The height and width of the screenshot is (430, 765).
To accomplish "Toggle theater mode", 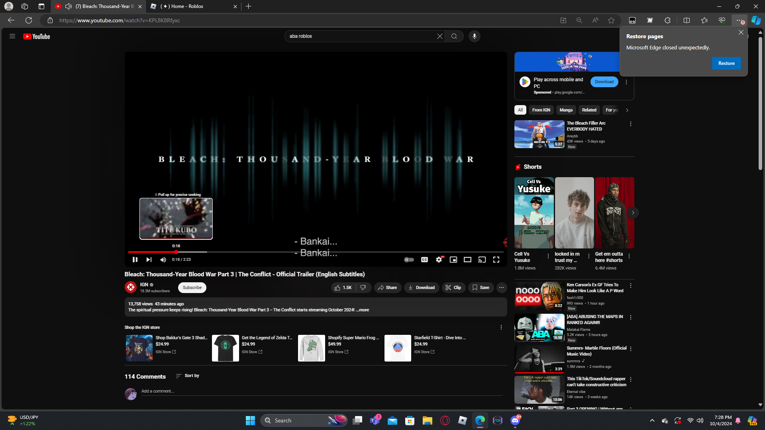I will tap(468, 260).
